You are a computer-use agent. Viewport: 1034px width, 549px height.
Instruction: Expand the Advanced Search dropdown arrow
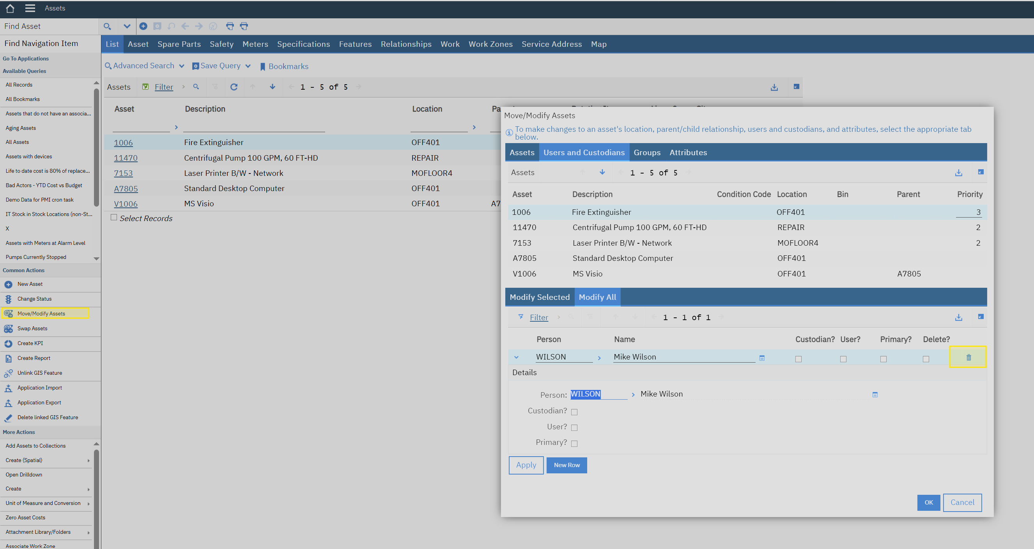[182, 66]
